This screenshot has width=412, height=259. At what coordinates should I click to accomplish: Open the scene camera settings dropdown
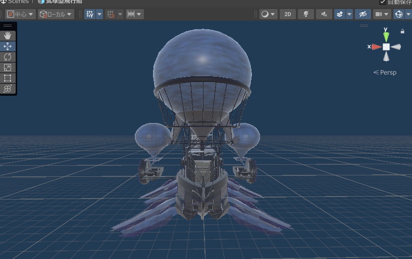(x=382, y=14)
